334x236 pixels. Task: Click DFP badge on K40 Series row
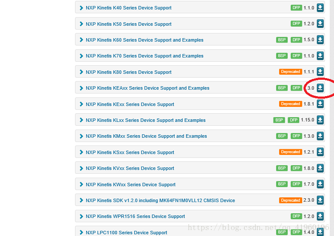click(x=296, y=8)
